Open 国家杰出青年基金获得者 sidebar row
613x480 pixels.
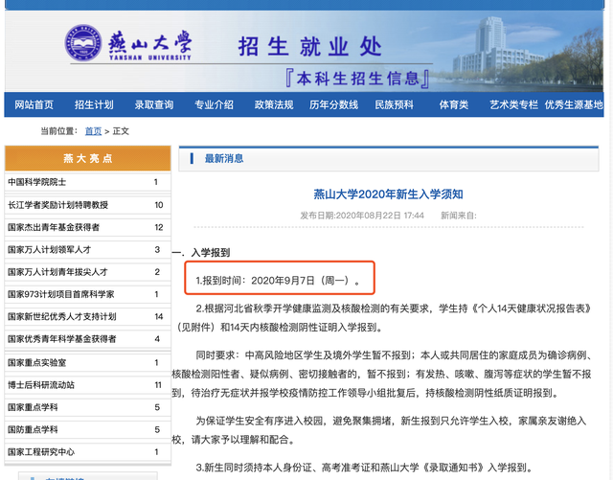[x=88, y=227]
